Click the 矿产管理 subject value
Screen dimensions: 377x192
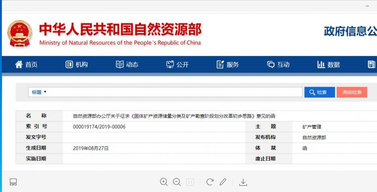[312, 127]
